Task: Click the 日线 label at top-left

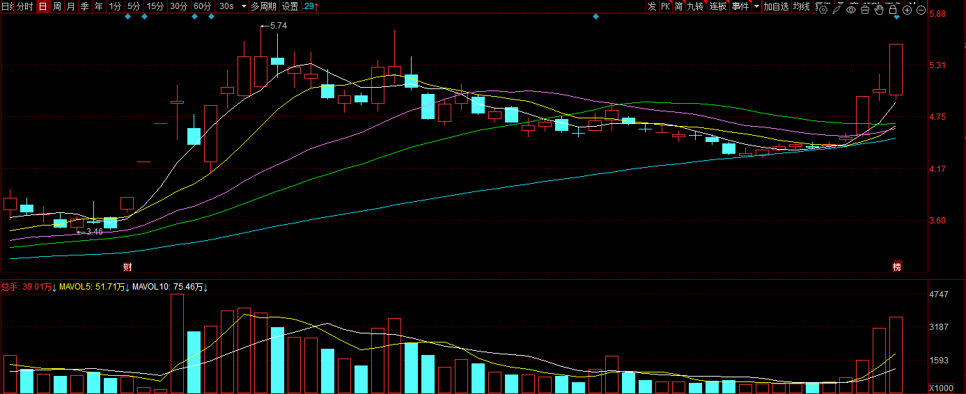Action: point(7,6)
